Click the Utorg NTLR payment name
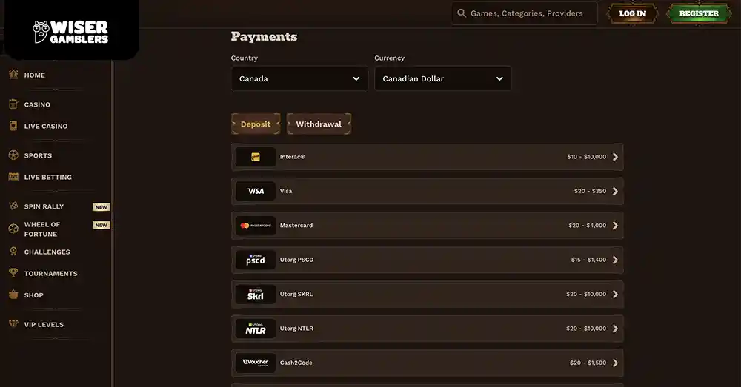The image size is (741, 387). (296, 329)
